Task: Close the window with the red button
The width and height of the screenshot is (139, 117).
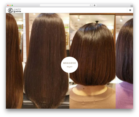Action: click(x=8, y=6)
